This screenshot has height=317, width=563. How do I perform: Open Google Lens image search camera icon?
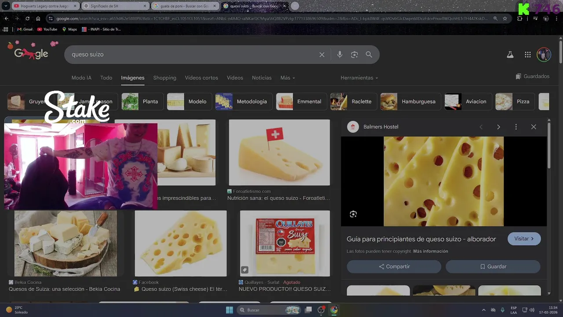355,55
